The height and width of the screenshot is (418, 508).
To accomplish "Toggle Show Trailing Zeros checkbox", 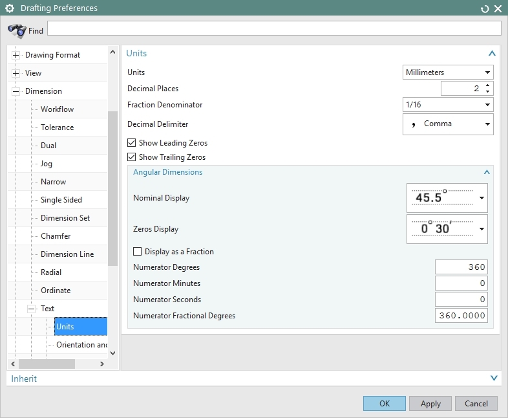I will pyautogui.click(x=132, y=157).
